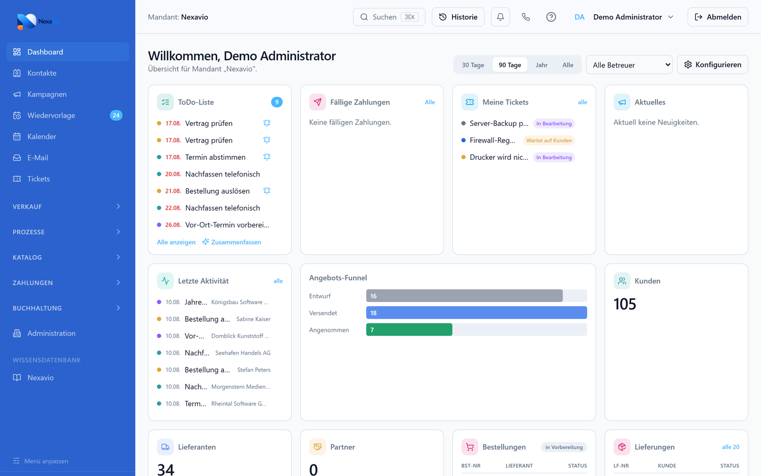Click the Partner handshake icon
This screenshot has height=476, width=761.
[x=318, y=447]
